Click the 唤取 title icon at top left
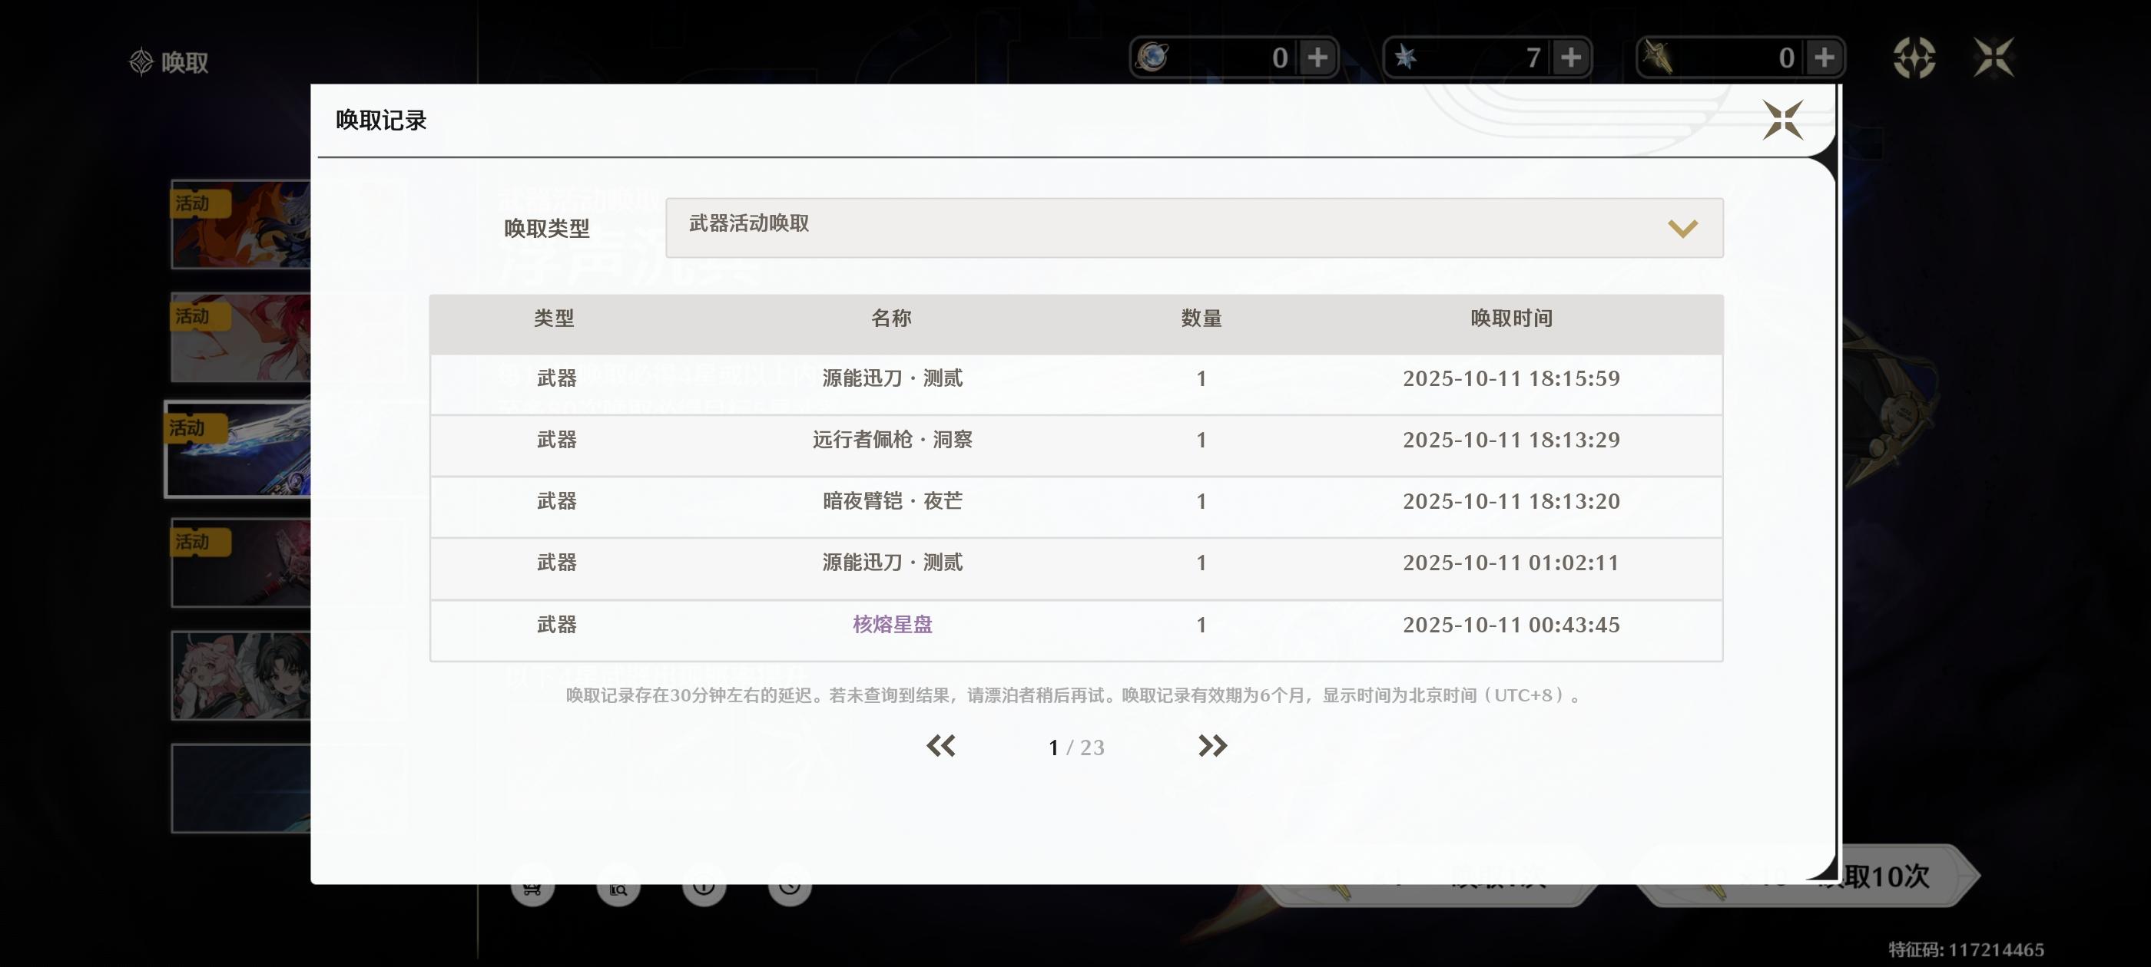Image resolution: width=2151 pixels, height=967 pixels. coord(141,61)
